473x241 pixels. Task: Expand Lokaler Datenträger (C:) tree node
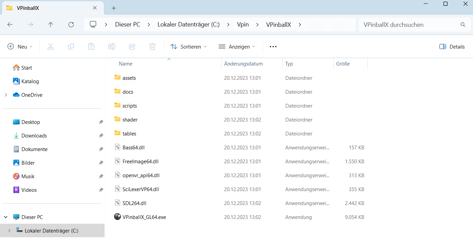(9, 231)
